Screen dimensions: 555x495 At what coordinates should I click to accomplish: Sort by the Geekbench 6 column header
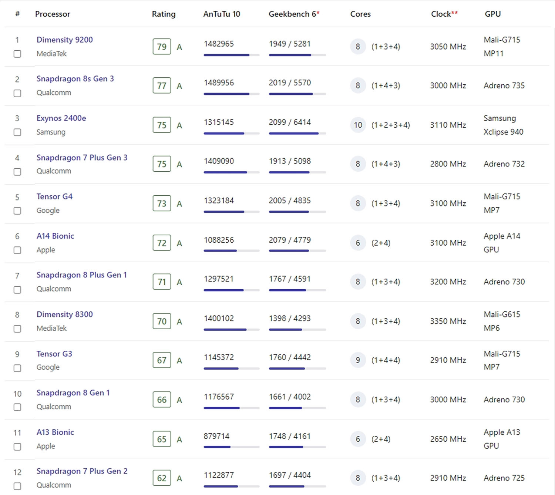click(294, 14)
